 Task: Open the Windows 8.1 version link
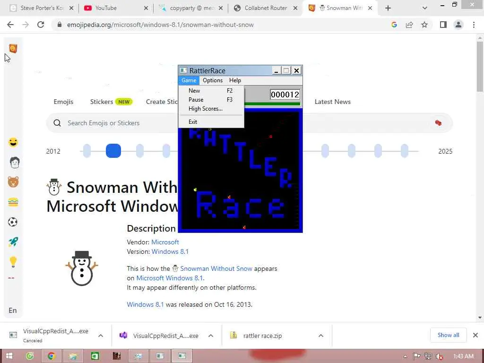click(170, 251)
